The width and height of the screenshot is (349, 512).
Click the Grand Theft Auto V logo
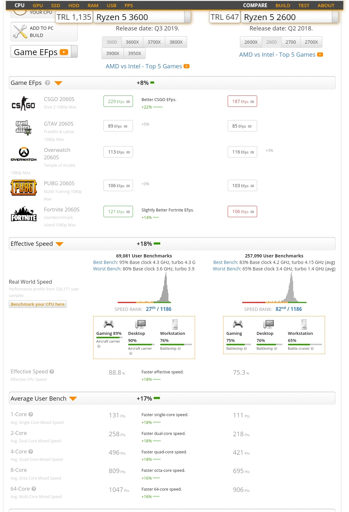click(x=23, y=128)
